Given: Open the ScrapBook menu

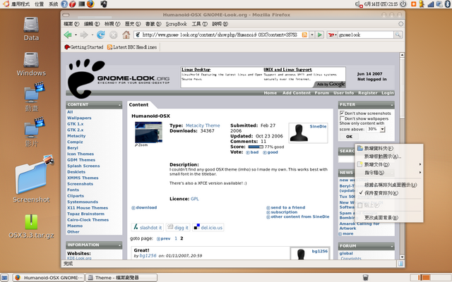Looking at the screenshot, I should 176,24.
